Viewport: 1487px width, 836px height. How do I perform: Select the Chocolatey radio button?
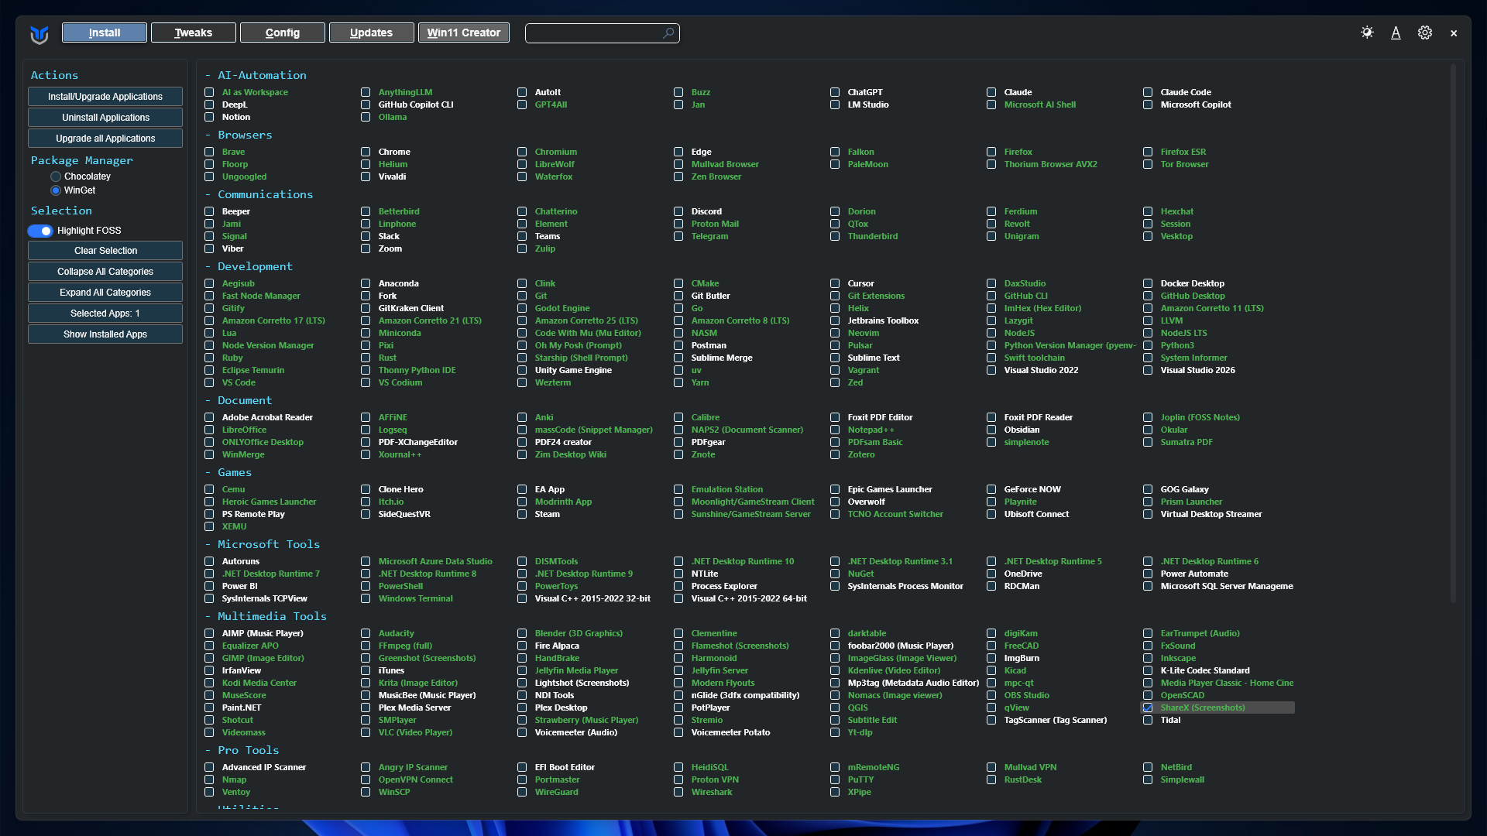coord(56,176)
